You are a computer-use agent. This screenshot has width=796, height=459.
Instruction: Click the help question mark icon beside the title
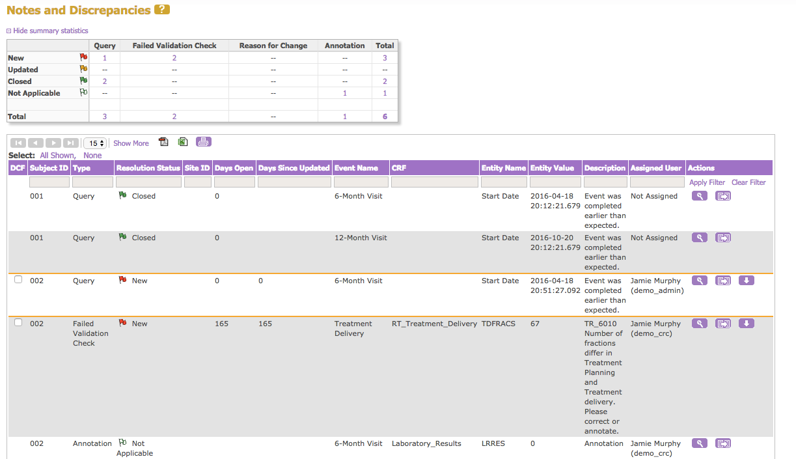pos(162,10)
